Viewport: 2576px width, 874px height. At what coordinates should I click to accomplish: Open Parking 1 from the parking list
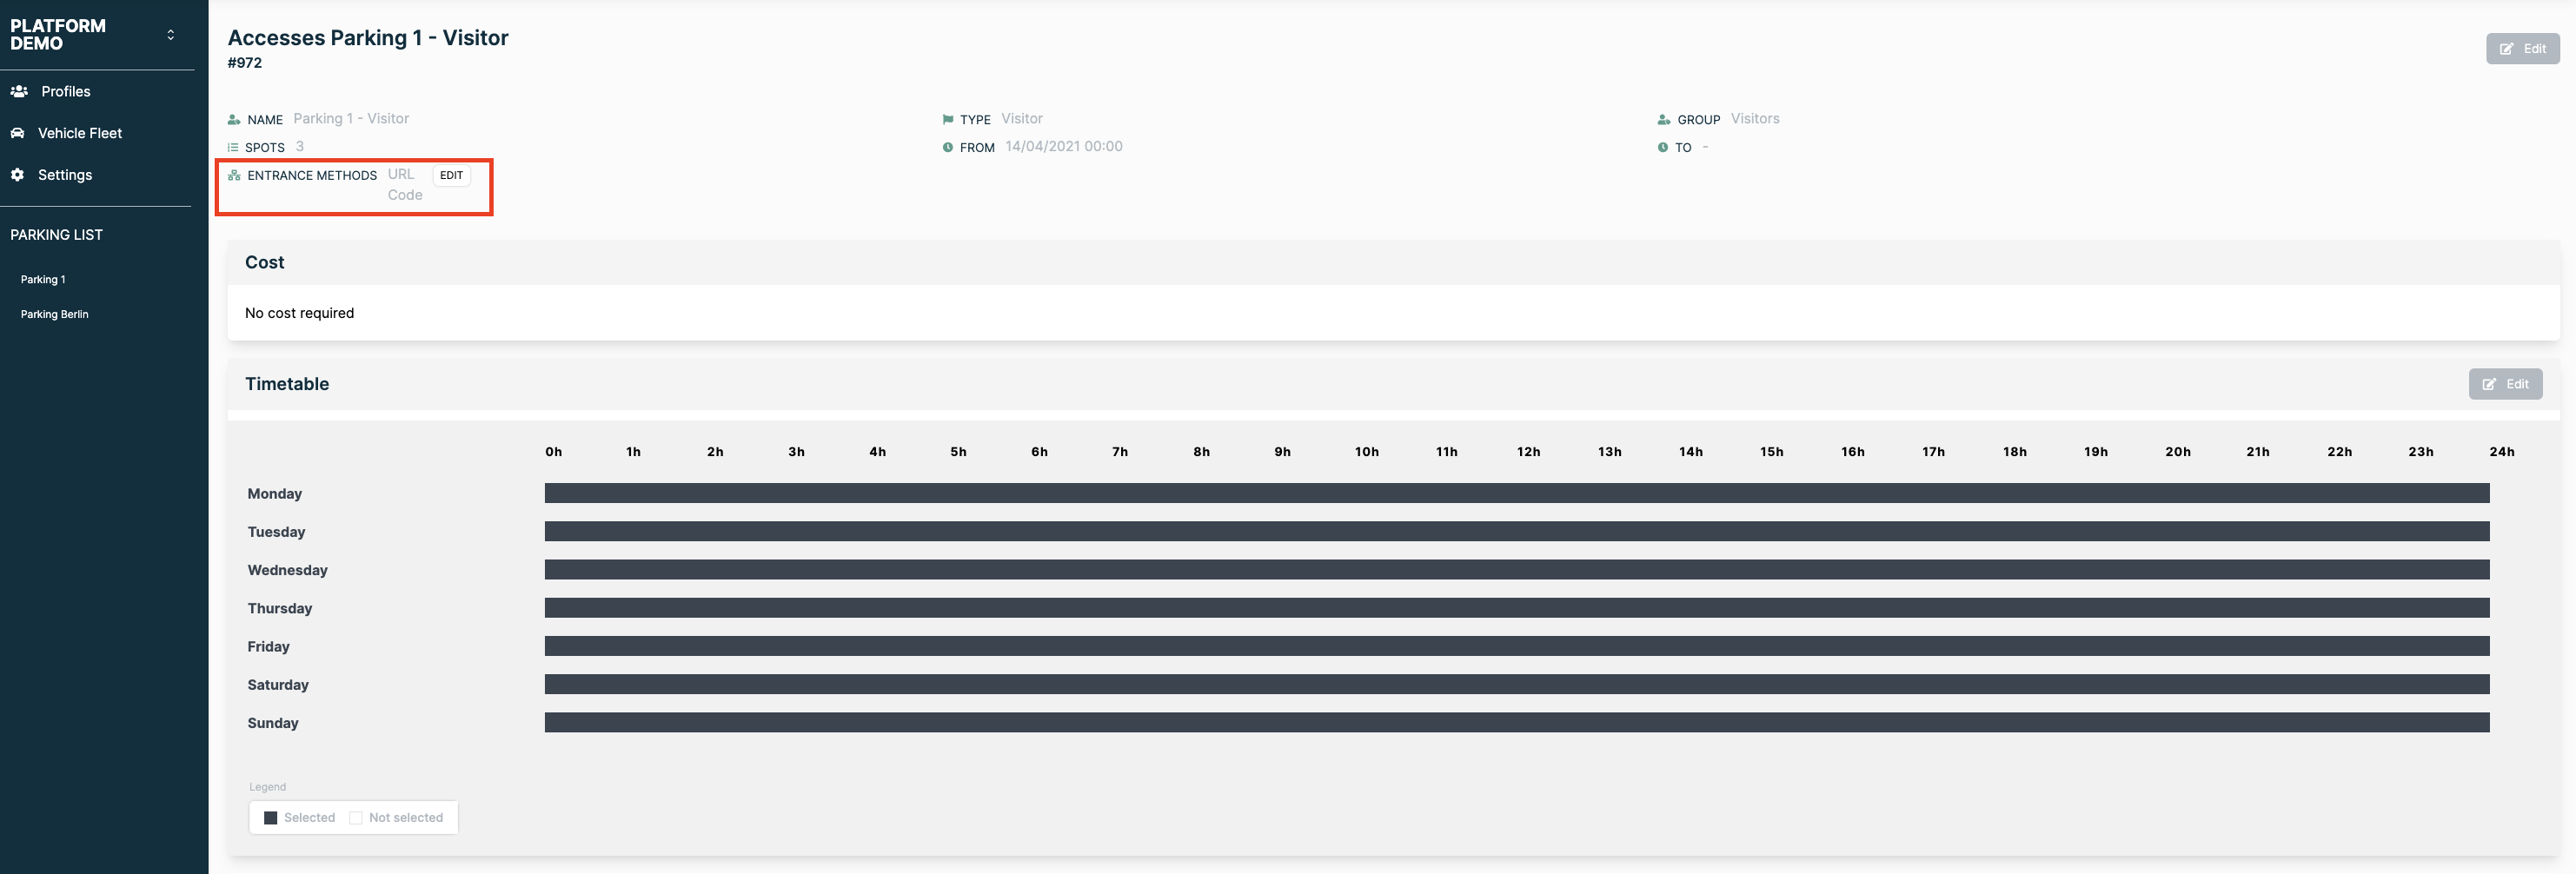(43, 280)
